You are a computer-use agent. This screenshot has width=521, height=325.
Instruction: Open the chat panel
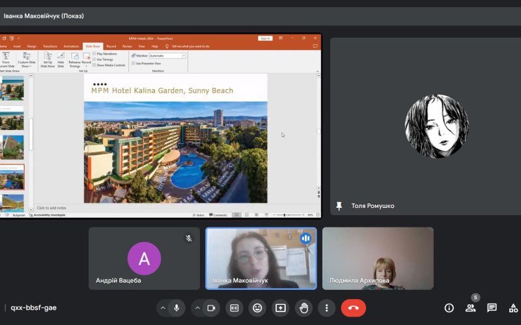[492, 308]
